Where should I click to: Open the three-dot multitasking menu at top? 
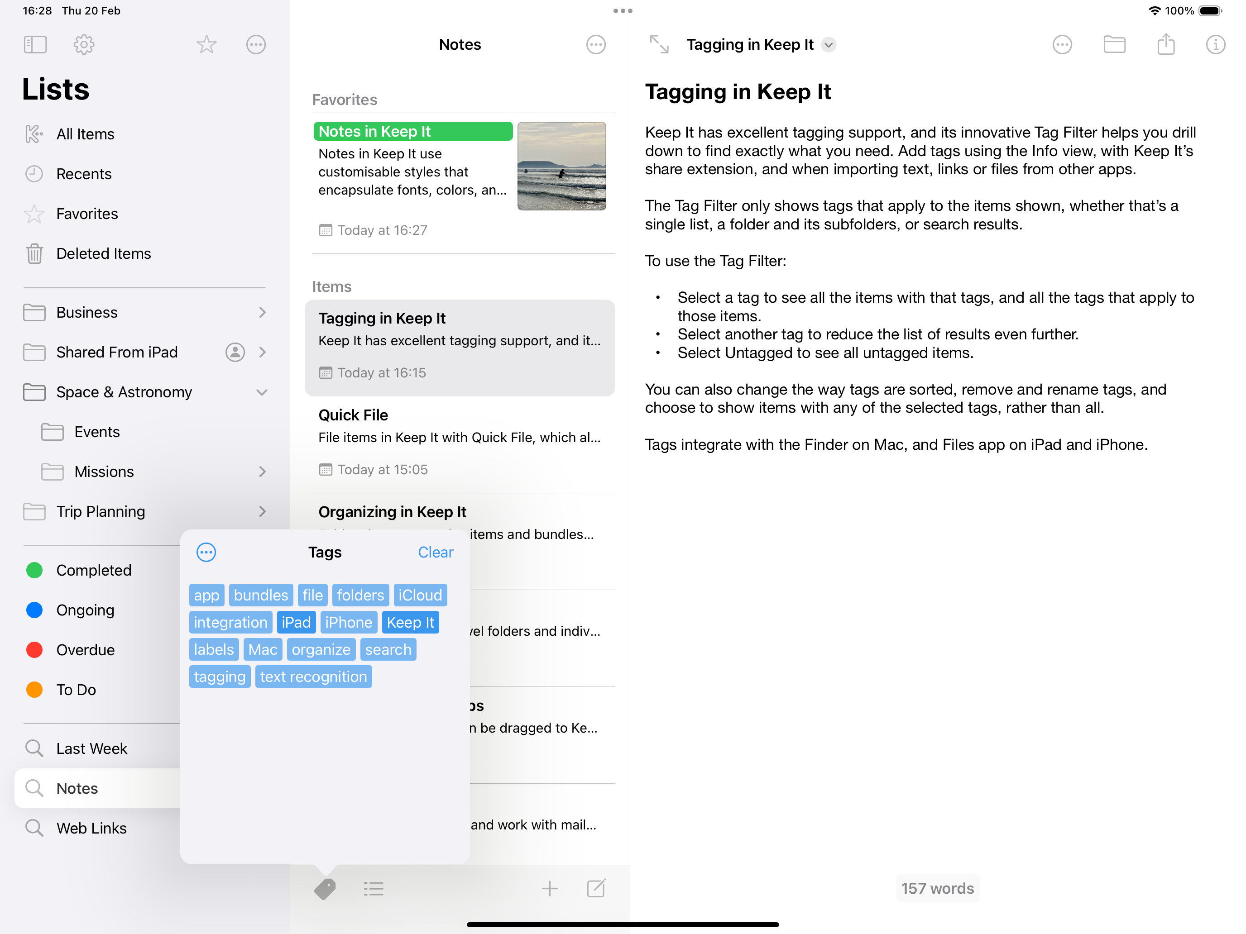tap(623, 11)
